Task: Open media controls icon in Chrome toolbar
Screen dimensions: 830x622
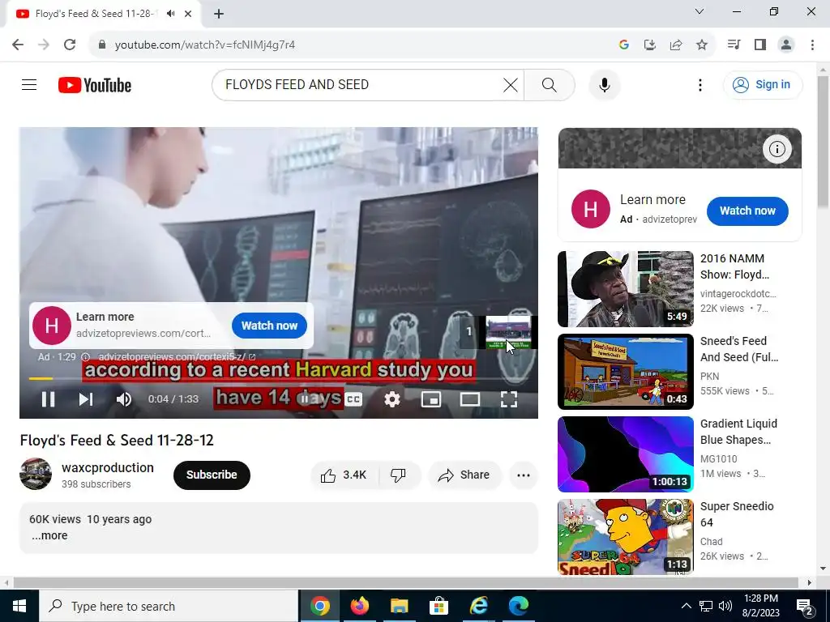Action: pos(734,45)
